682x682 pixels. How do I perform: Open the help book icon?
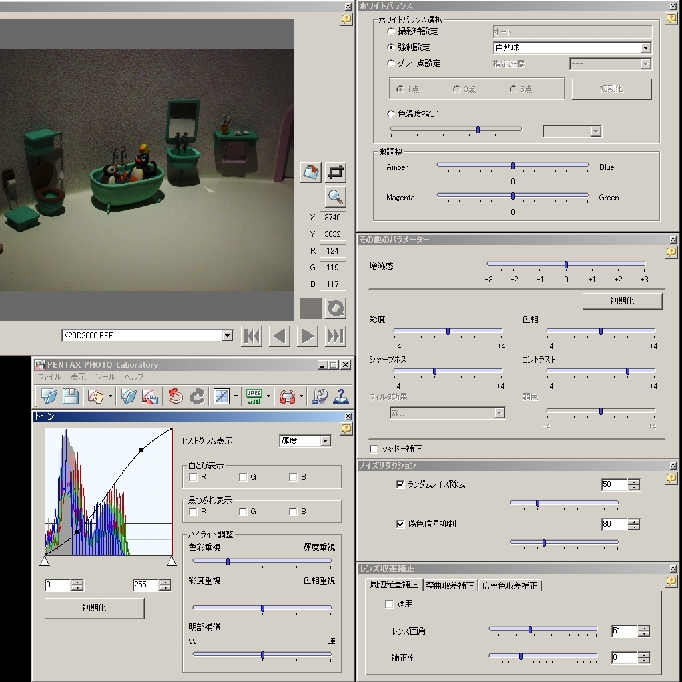[341, 397]
